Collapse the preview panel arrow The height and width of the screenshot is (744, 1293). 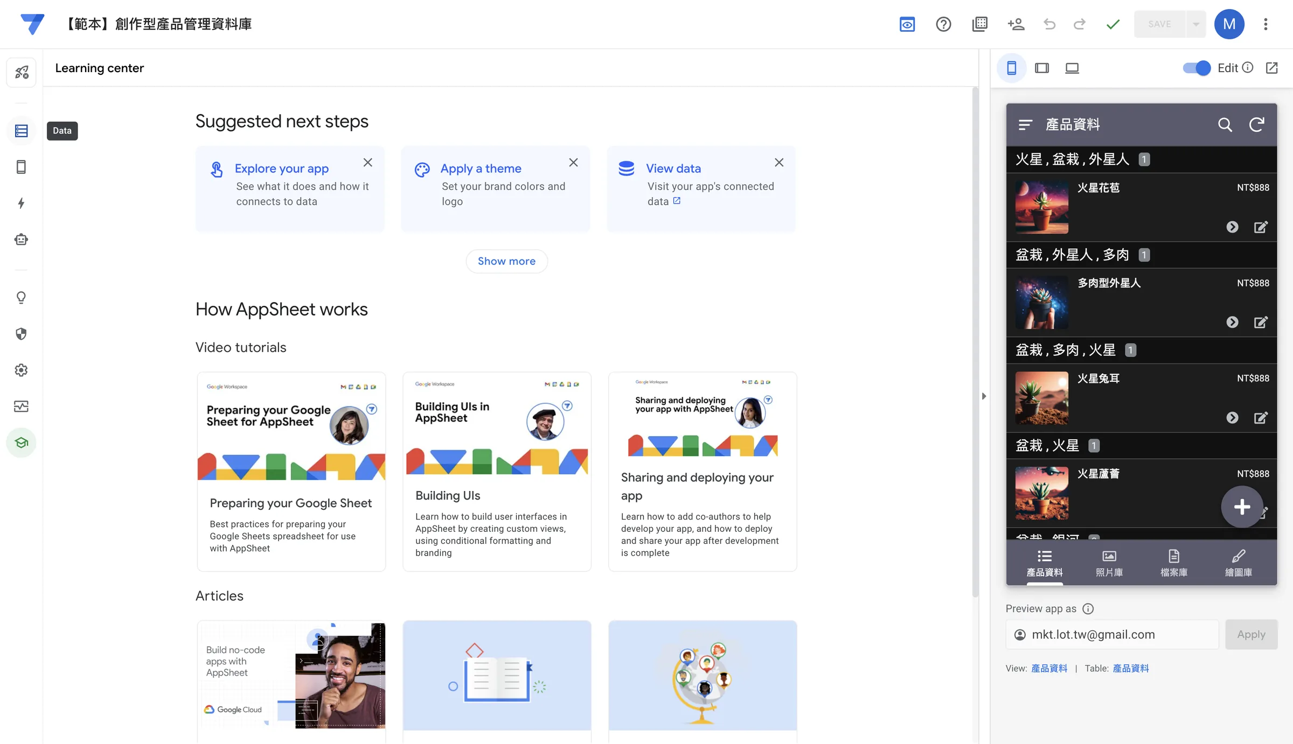[x=984, y=396]
